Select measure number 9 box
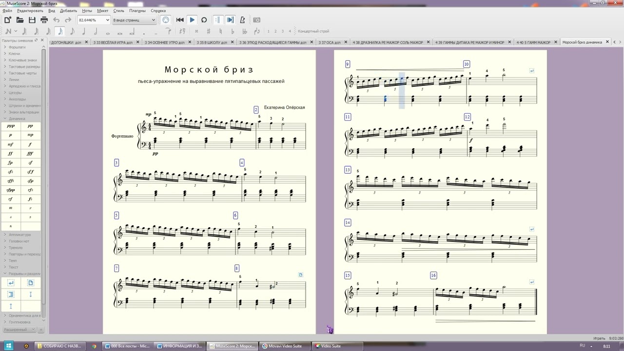This screenshot has height=351, width=624. (x=347, y=64)
